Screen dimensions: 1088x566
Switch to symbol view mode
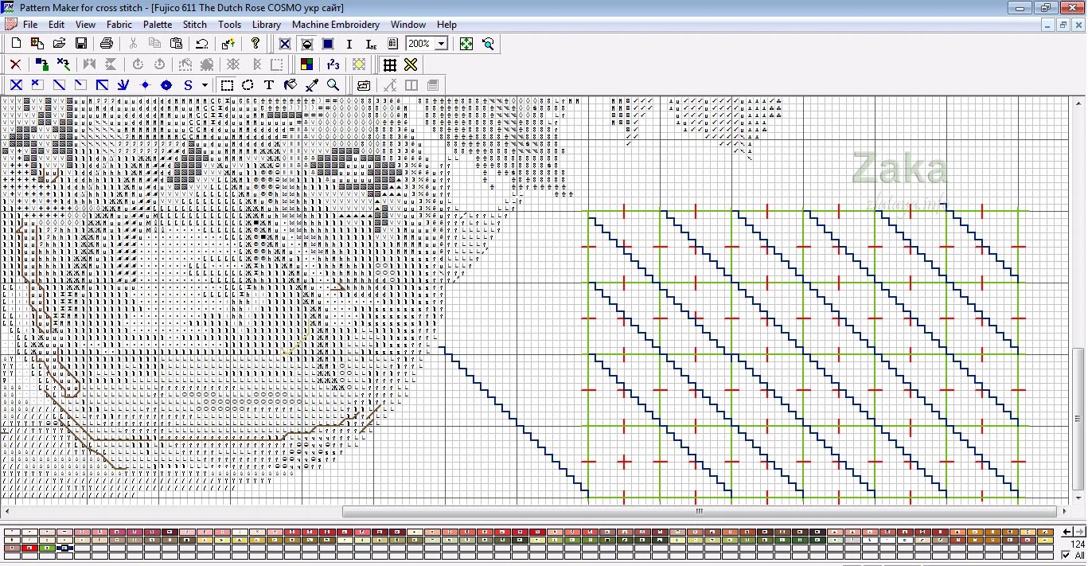tap(306, 44)
